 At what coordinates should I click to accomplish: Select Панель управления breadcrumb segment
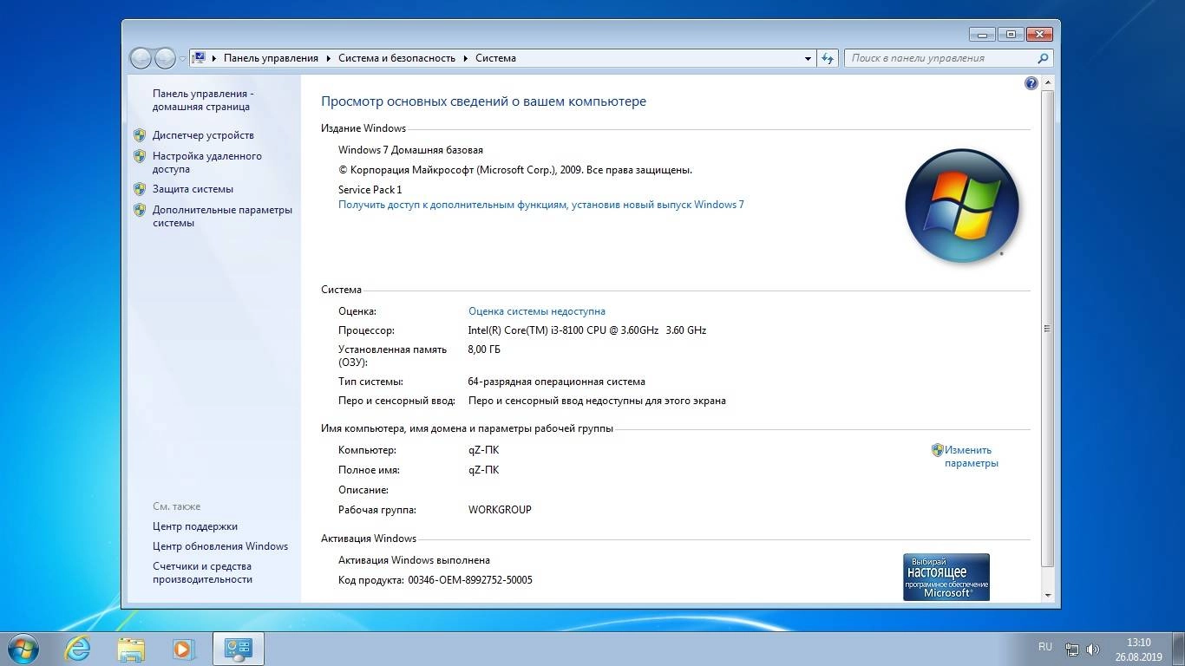[x=271, y=58]
